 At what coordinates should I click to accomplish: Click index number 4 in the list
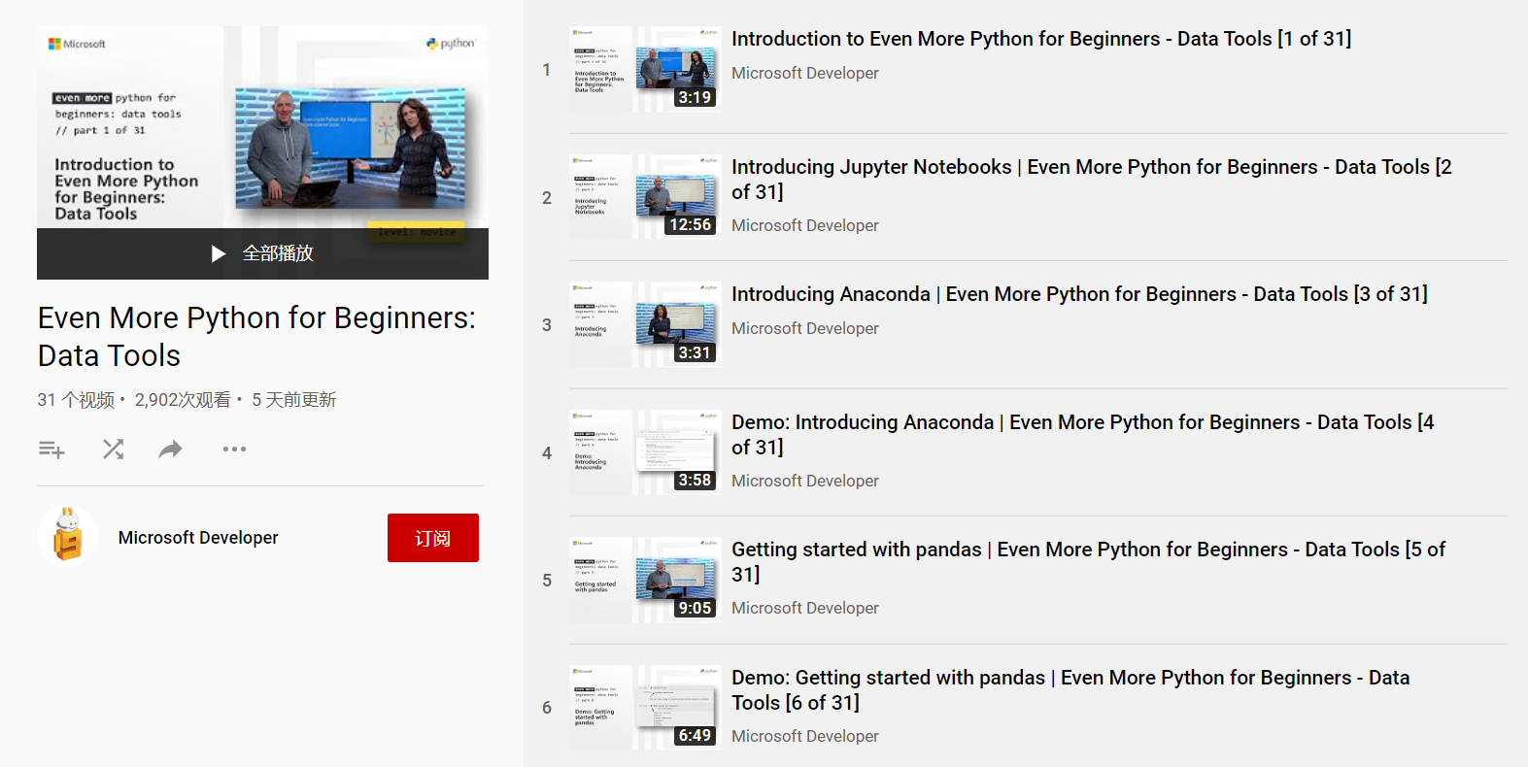point(547,453)
